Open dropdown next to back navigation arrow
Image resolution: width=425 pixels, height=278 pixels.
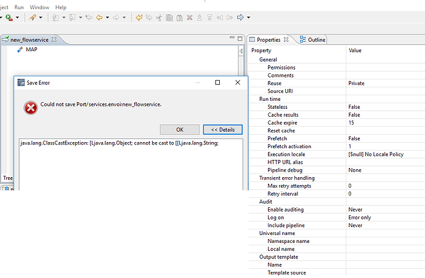(107, 17)
